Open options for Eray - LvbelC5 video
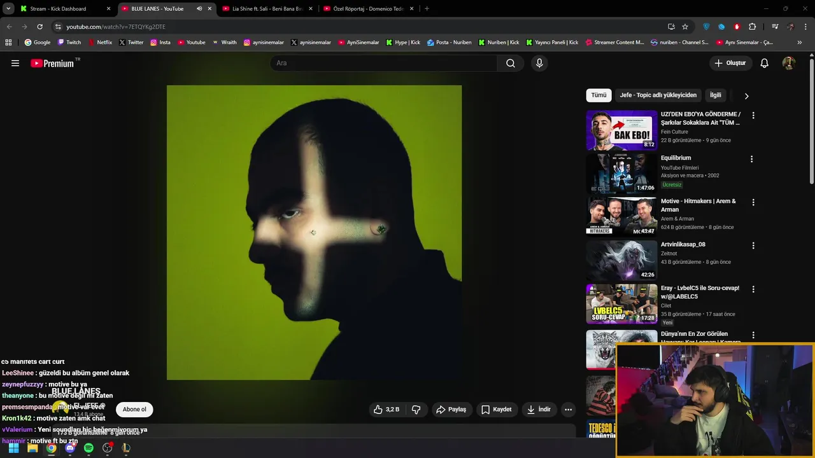Image resolution: width=815 pixels, height=458 pixels. click(x=753, y=289)
